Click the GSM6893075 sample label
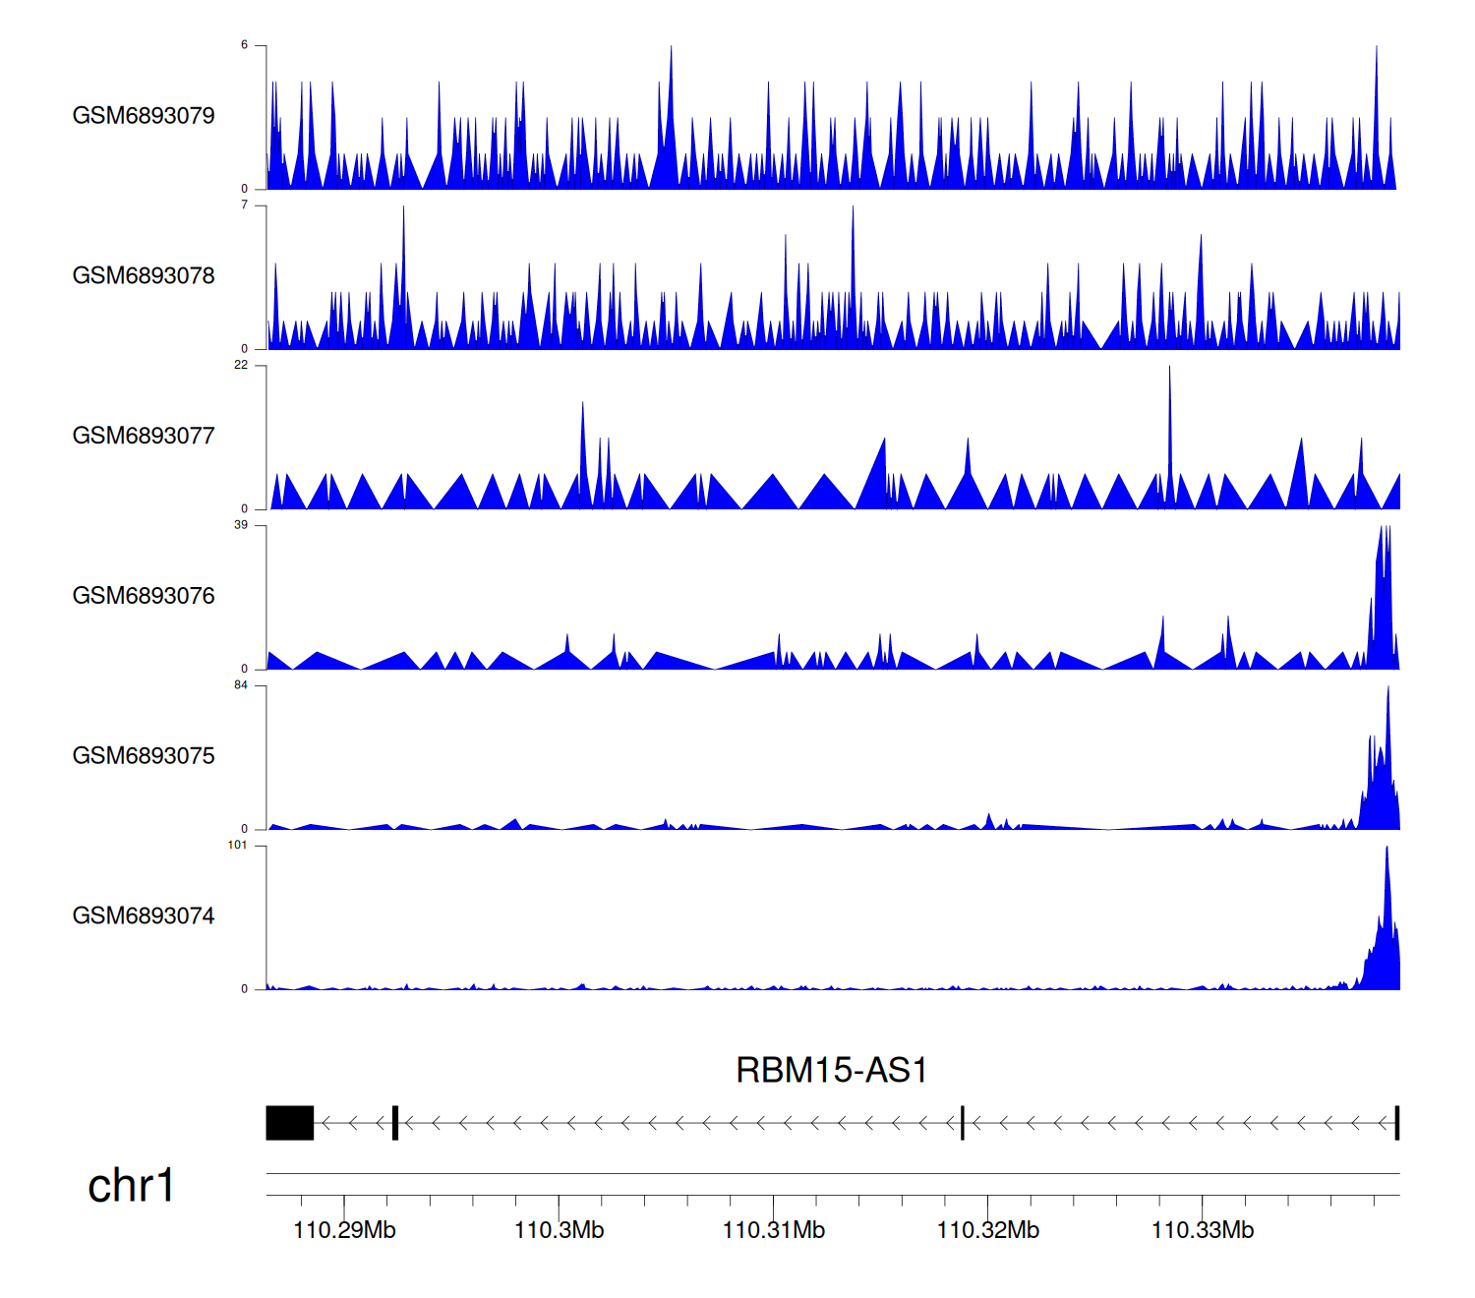The image size is (1475, 1298). [144, 756]
